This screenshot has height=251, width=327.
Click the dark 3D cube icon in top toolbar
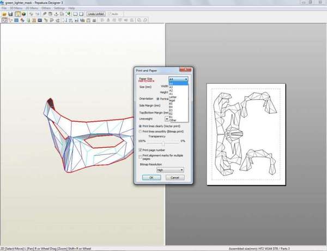tap(23, 14)
